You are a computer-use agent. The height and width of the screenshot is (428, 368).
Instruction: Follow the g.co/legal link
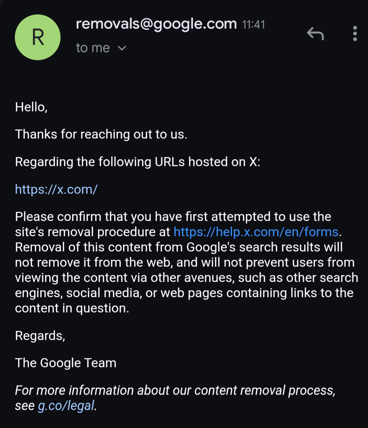click(66, 405)
